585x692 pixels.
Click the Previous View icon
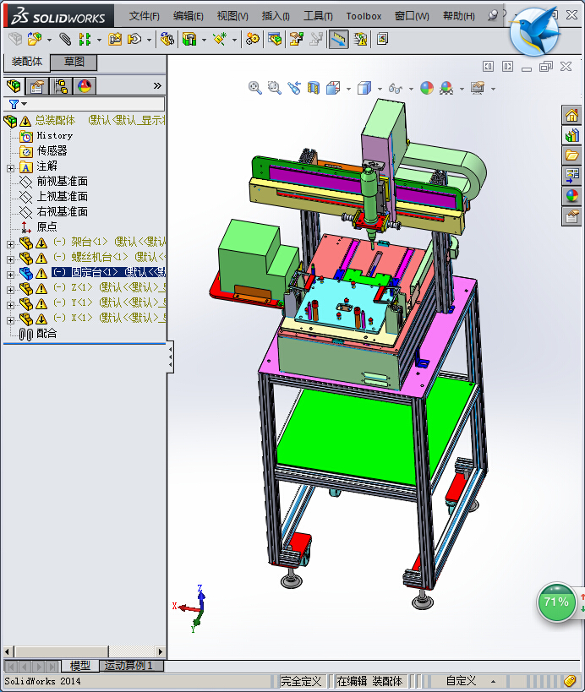pyautogui.click(x=293, y=88)
